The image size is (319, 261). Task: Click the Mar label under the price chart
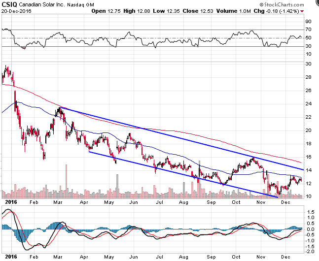58,202
